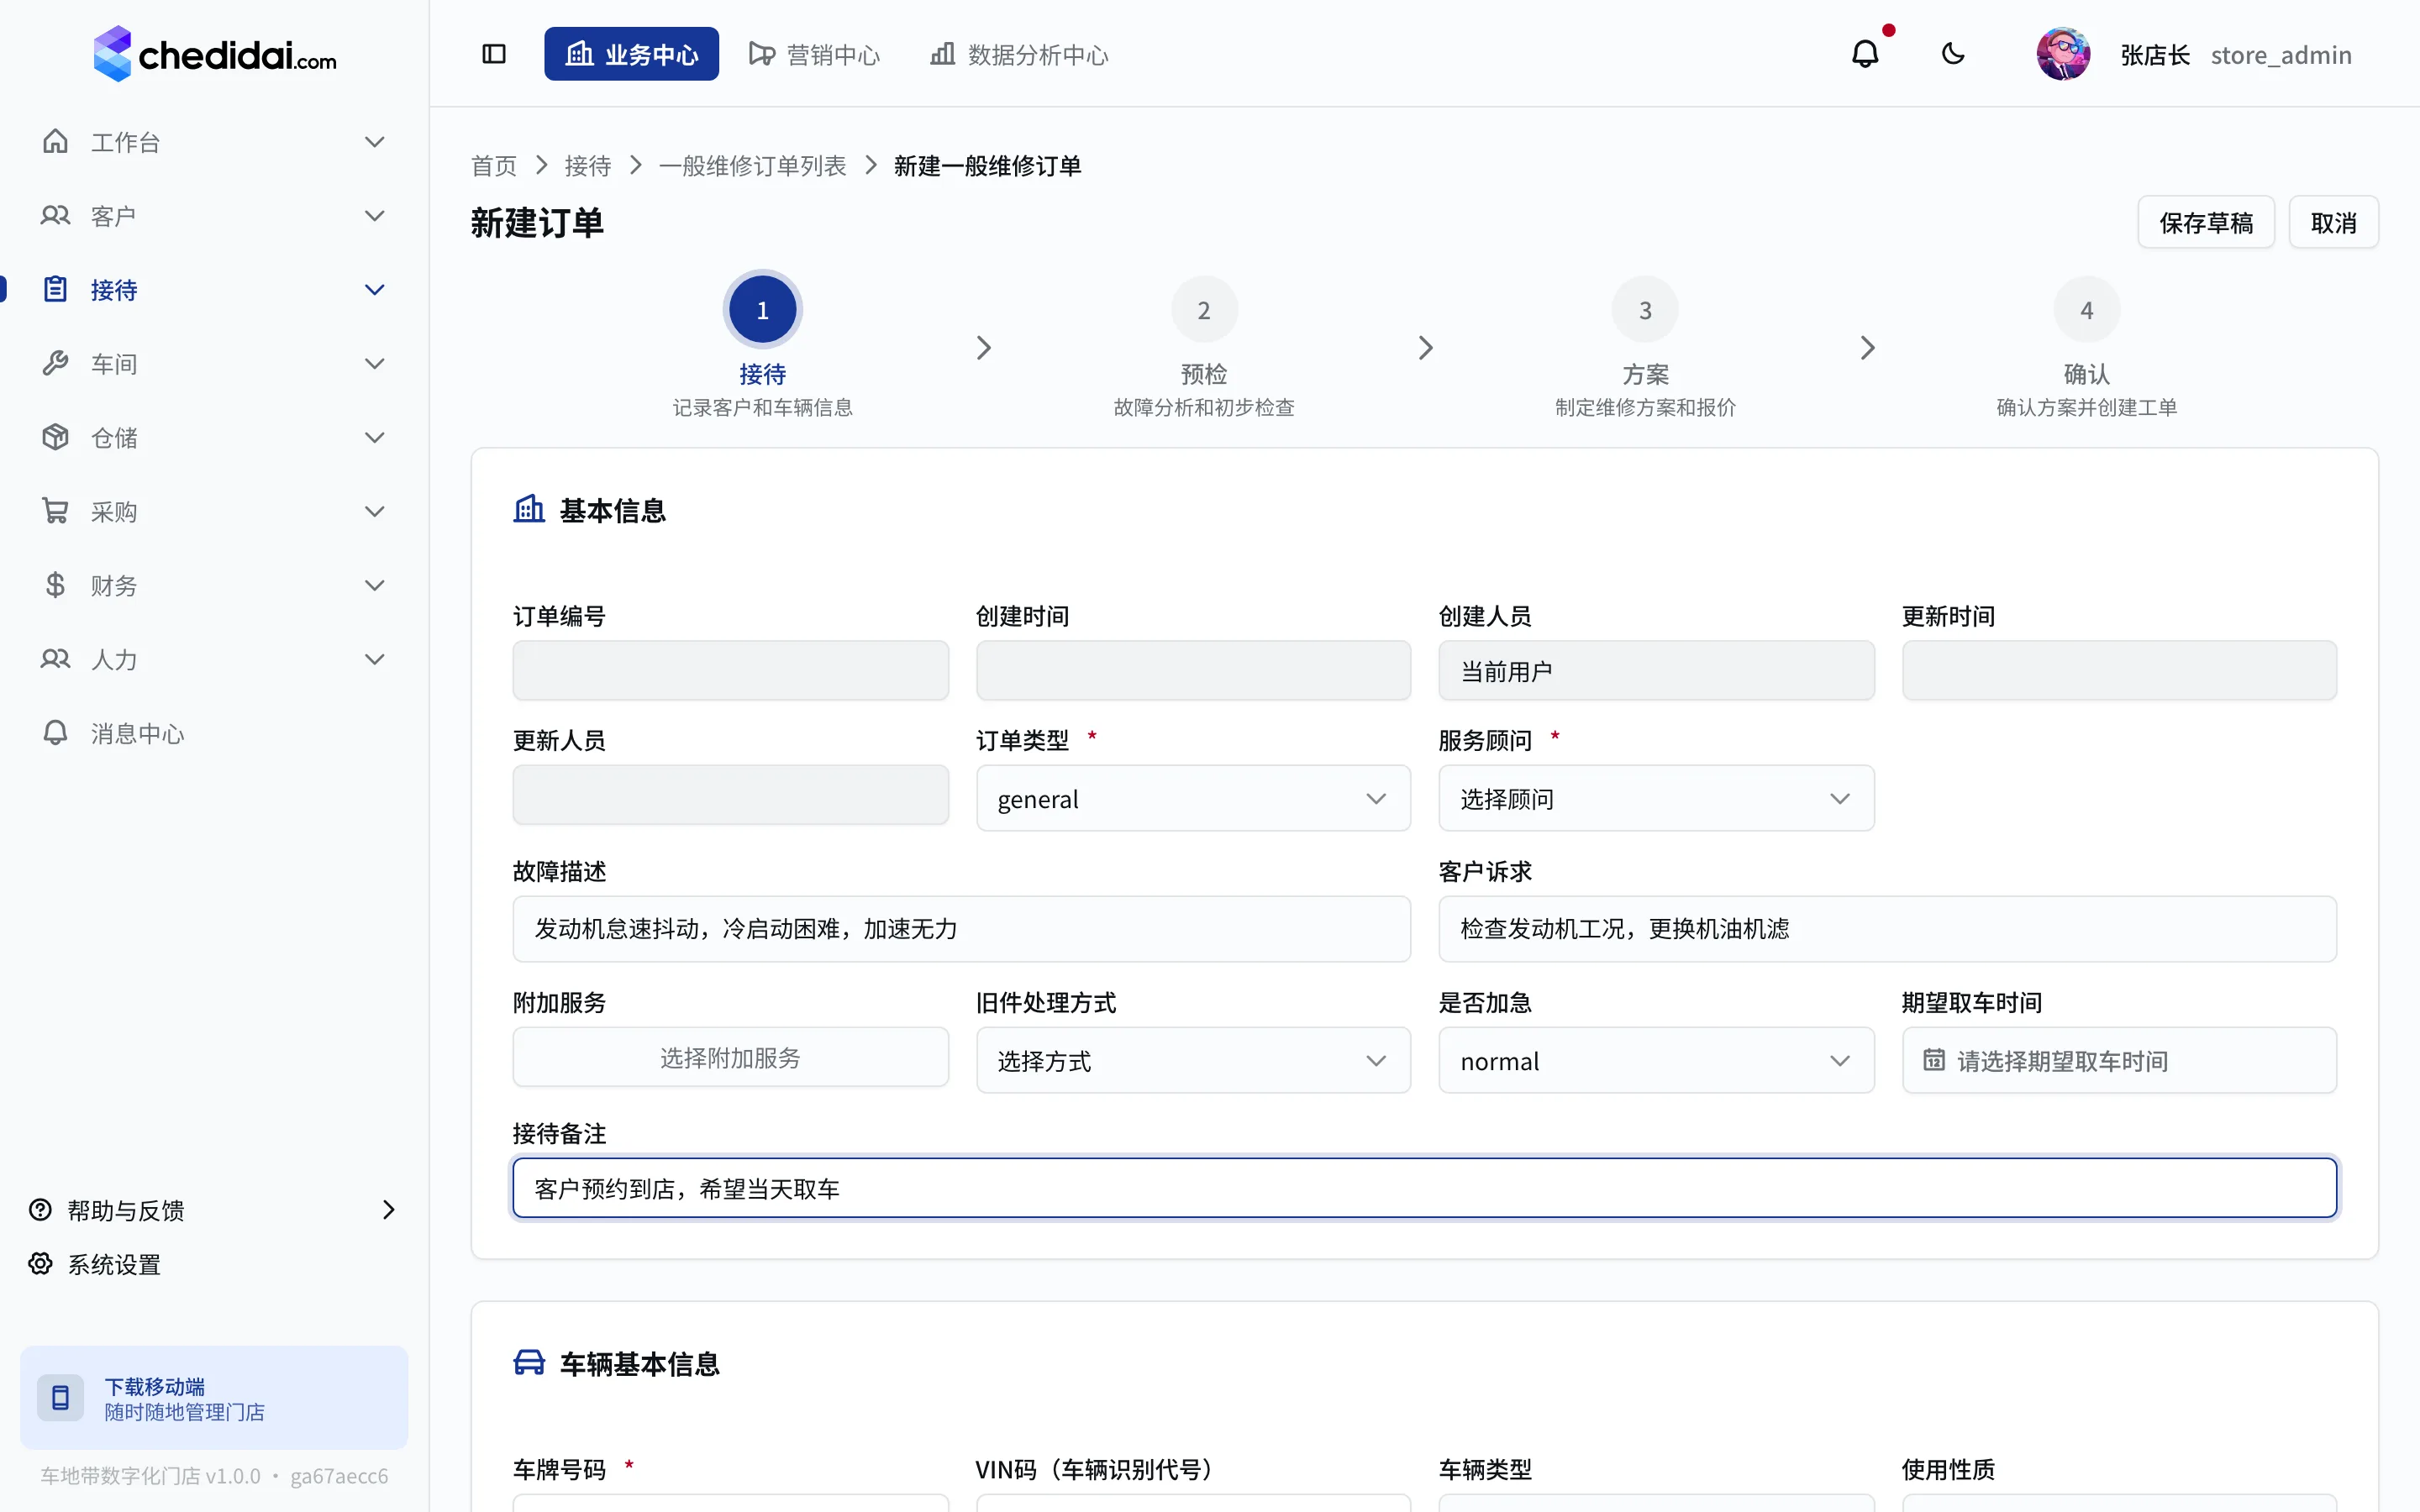Click the chedidai.com logo

[x=215, y=54]
